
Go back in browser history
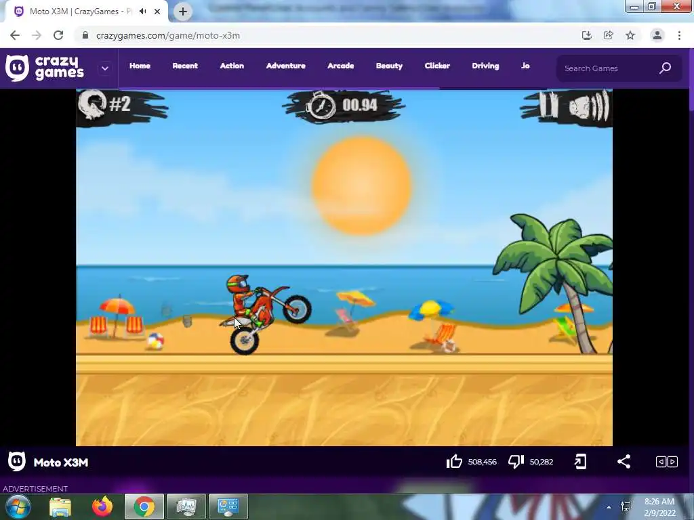(x=15, y=35)
